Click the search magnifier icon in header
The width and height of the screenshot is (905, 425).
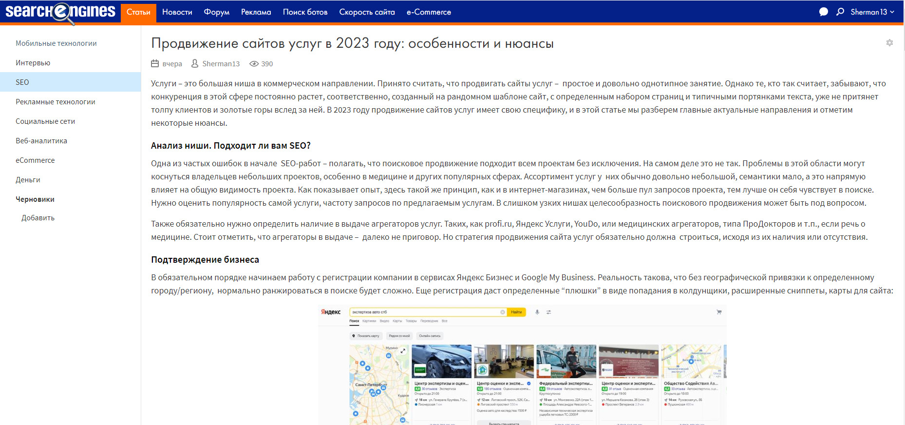(840, 12)
